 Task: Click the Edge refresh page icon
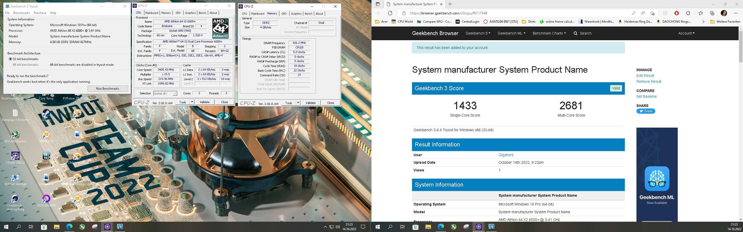click(x=390, y=13)
